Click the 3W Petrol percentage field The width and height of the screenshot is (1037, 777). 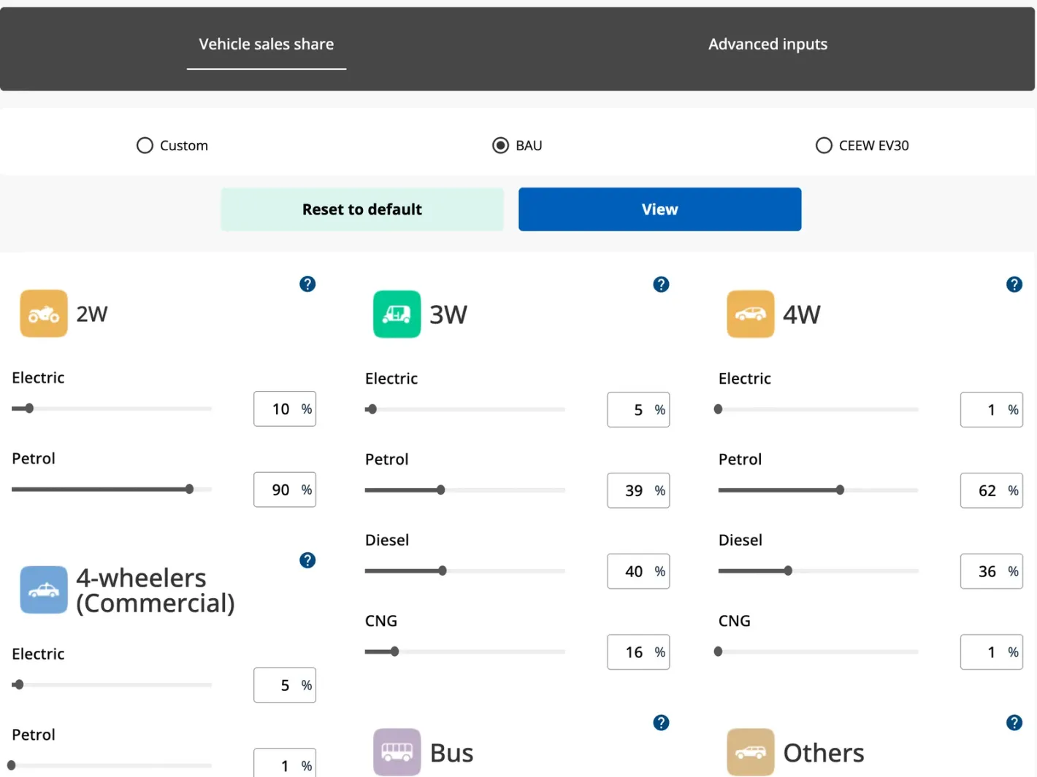(638, 490)
